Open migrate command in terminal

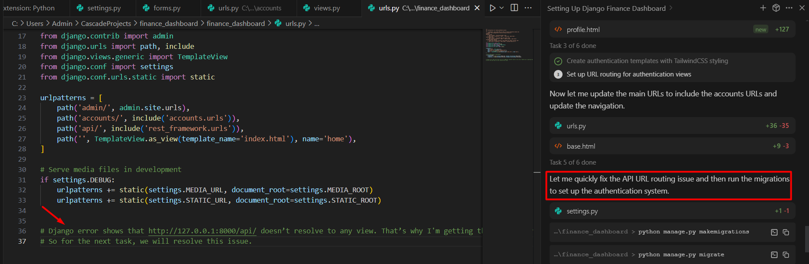click(x=774, y=254)
